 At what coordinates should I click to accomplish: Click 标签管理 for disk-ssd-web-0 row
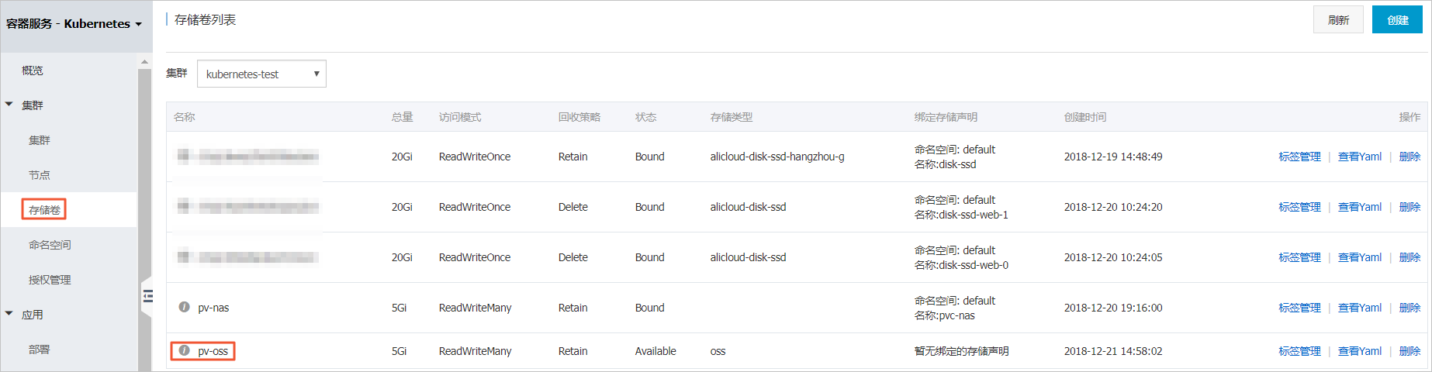pos(1299,257)
